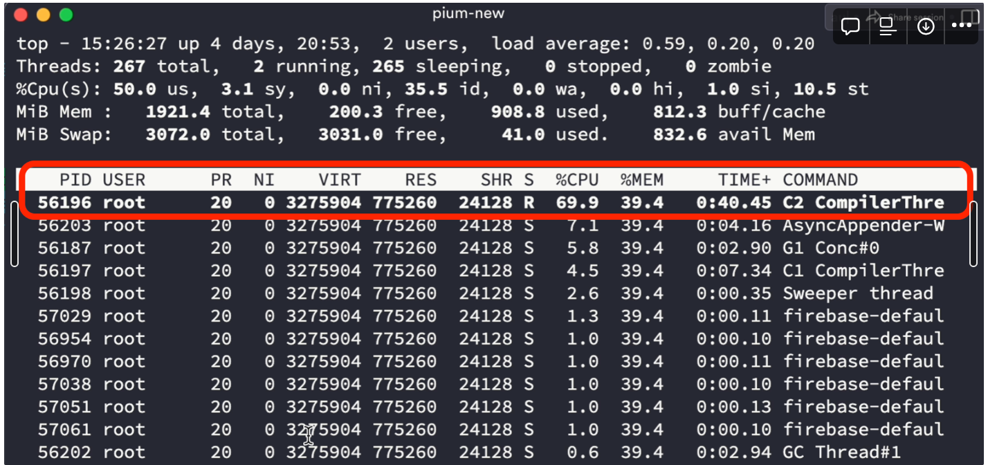
Task: Click the G1 Conc#0 command name
Action: point(831,248)
